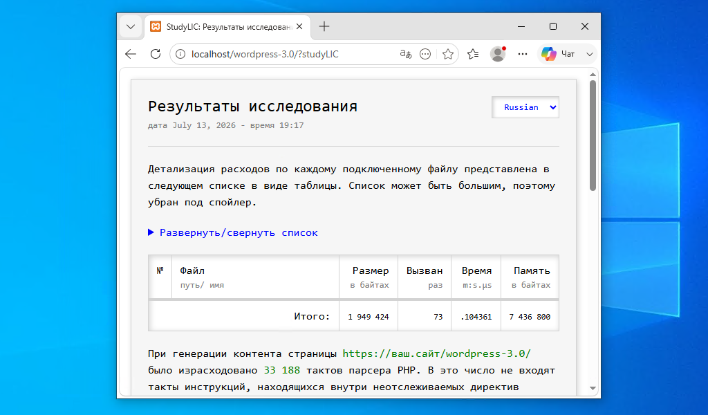708x415 pixels.
Task: Click the date line July 13, 2026
Action: 226,126
